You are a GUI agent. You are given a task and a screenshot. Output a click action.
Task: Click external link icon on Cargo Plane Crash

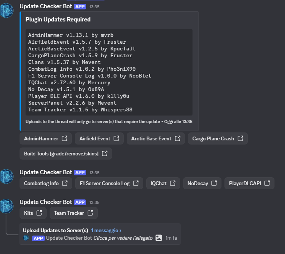240,138
